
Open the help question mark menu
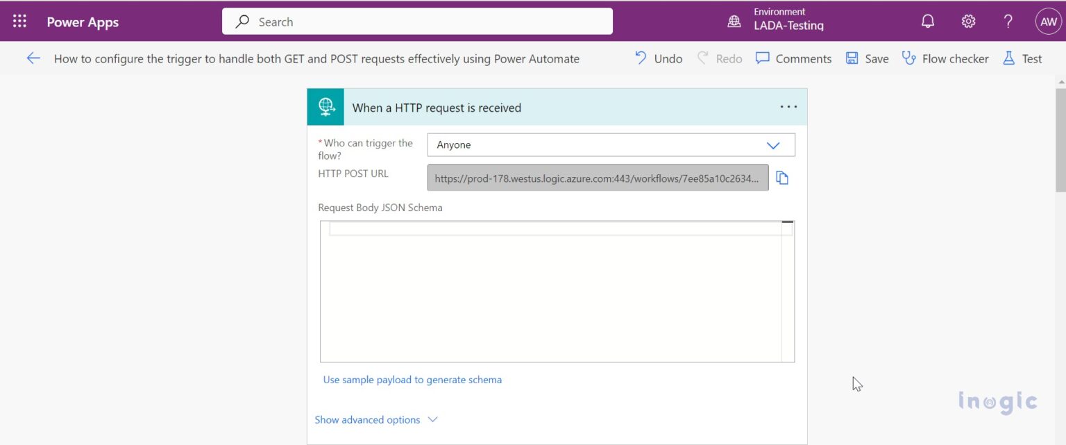pyautogui.click(x=1008, y=21)
